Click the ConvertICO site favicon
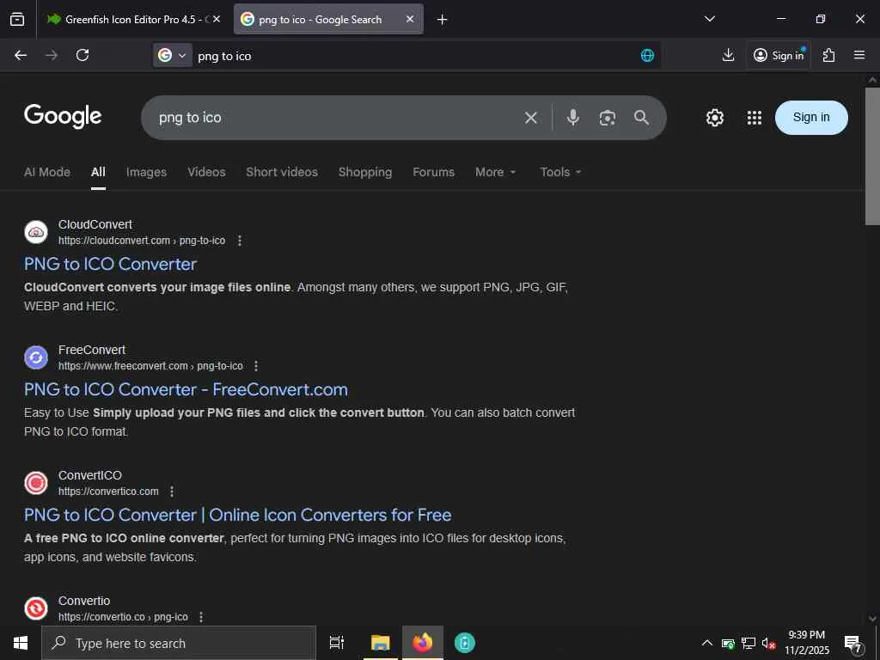Image resolution: width=880 pixels, height=660 pixels. tap(36, 483)
